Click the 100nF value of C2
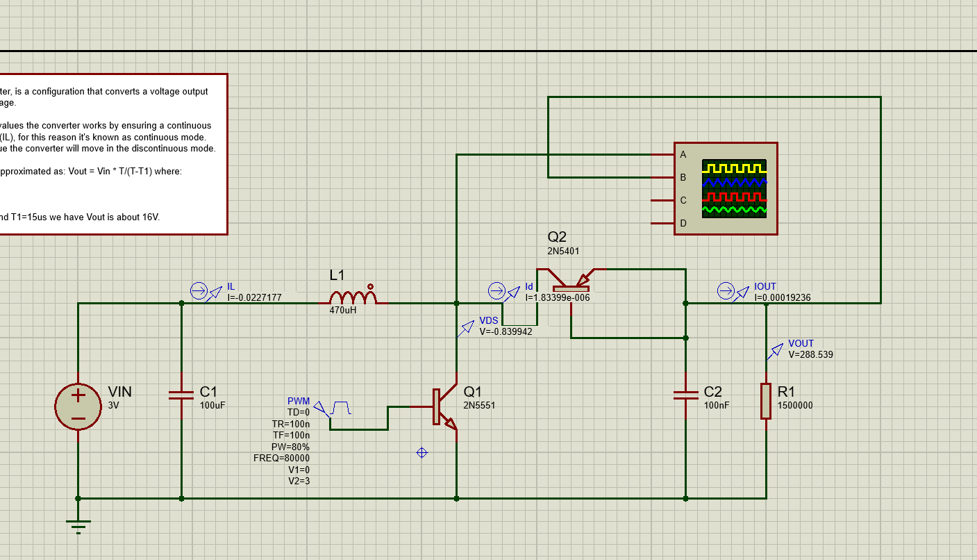Viewport: 977px width, 560px height. pyautogui.click(x=717, y=406)
